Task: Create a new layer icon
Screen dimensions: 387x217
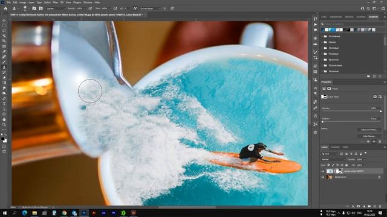Action: (x=375, y=206)
